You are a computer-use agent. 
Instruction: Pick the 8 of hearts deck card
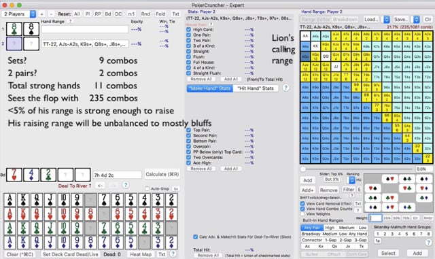coord(90,213)
